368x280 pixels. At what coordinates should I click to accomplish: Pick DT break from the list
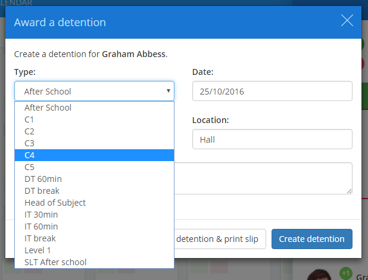(x=94, y=191)
